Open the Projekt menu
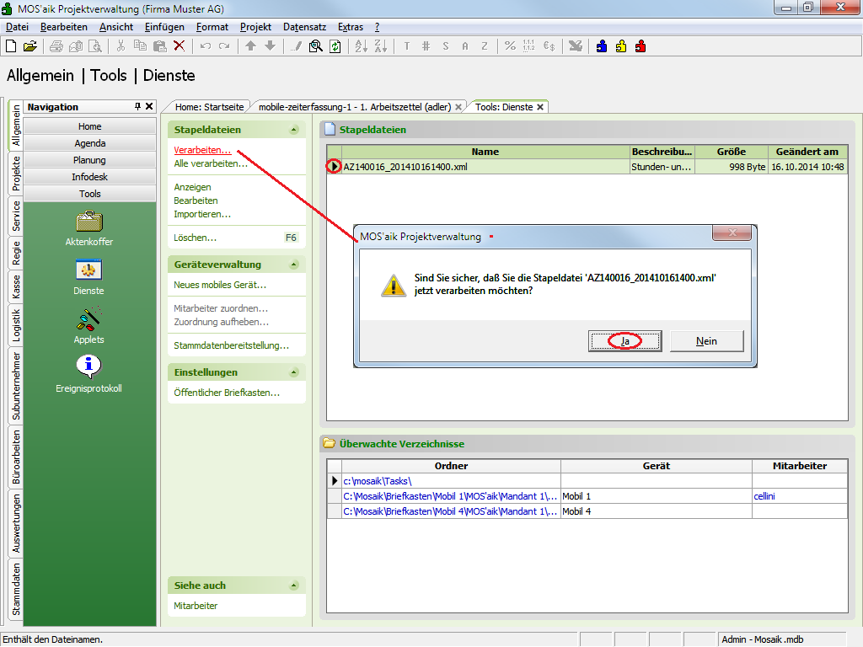The width and height of the screenshot is (863, 647). click(x=255, y=27)
